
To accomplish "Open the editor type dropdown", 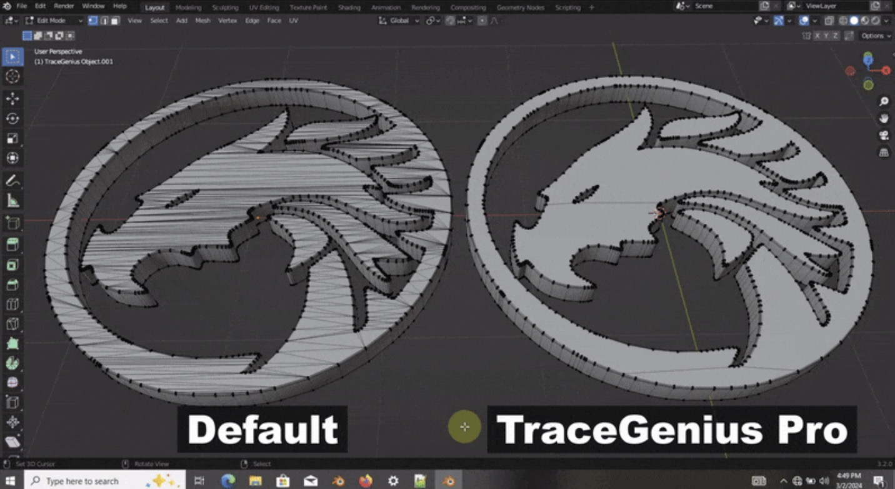I will click(11, 21).
